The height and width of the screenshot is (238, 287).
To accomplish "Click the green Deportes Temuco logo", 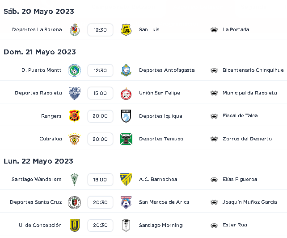I will pyautogui.click(x=126, y=139).
